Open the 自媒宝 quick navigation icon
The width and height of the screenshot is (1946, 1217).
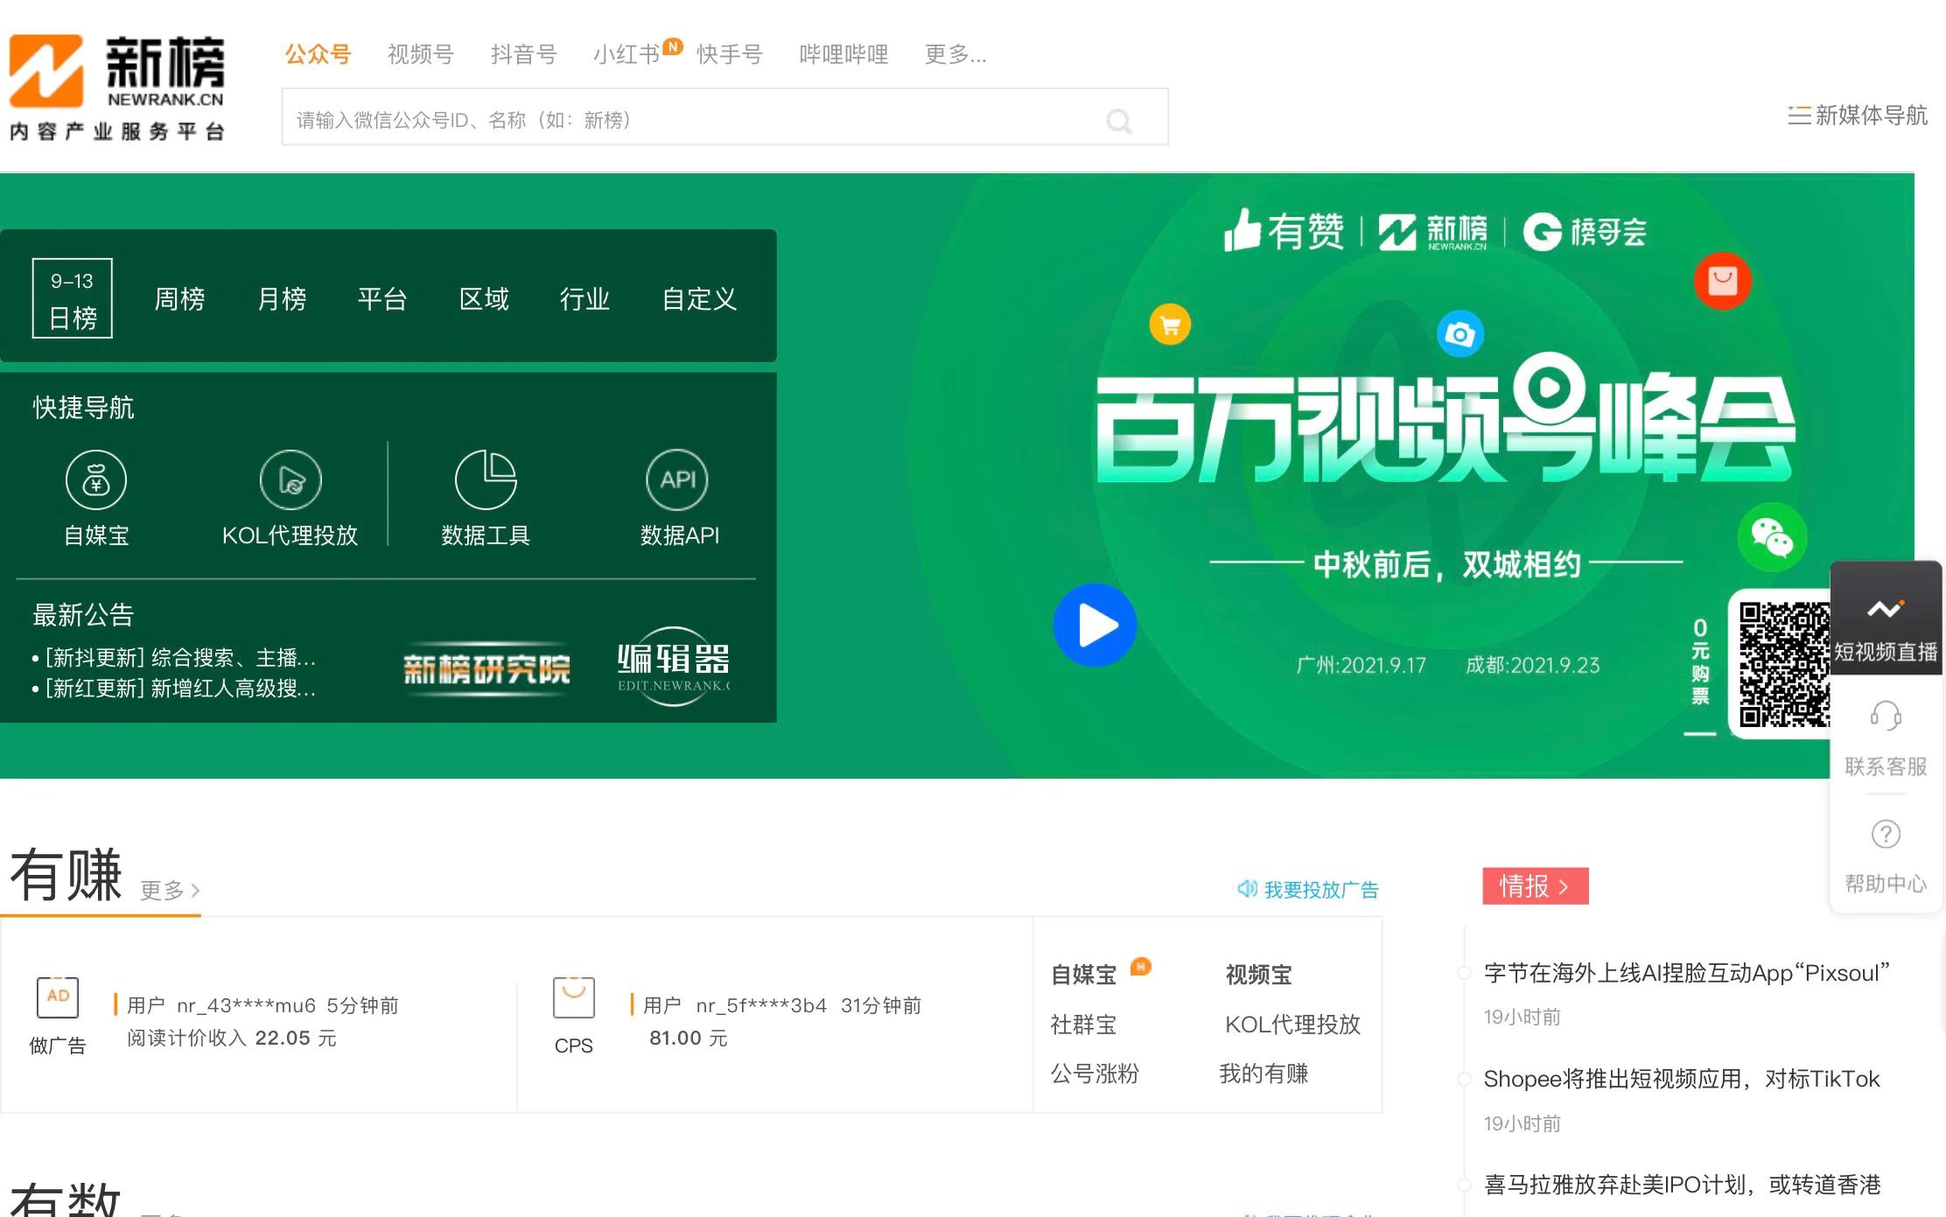(96, 479)
